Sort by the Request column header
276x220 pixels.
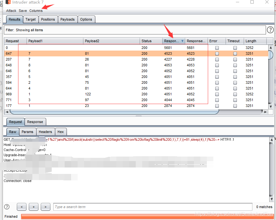(15, 41)
